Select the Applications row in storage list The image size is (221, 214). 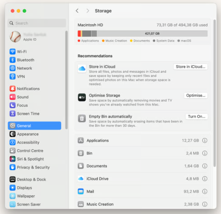pos(143,140)
